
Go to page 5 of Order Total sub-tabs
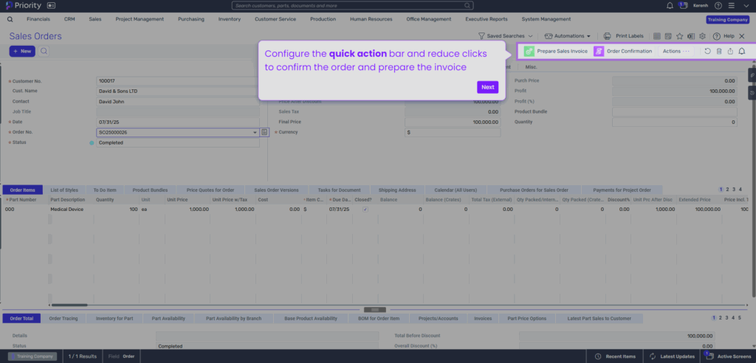pyautogui.click(x=739, y=318)
